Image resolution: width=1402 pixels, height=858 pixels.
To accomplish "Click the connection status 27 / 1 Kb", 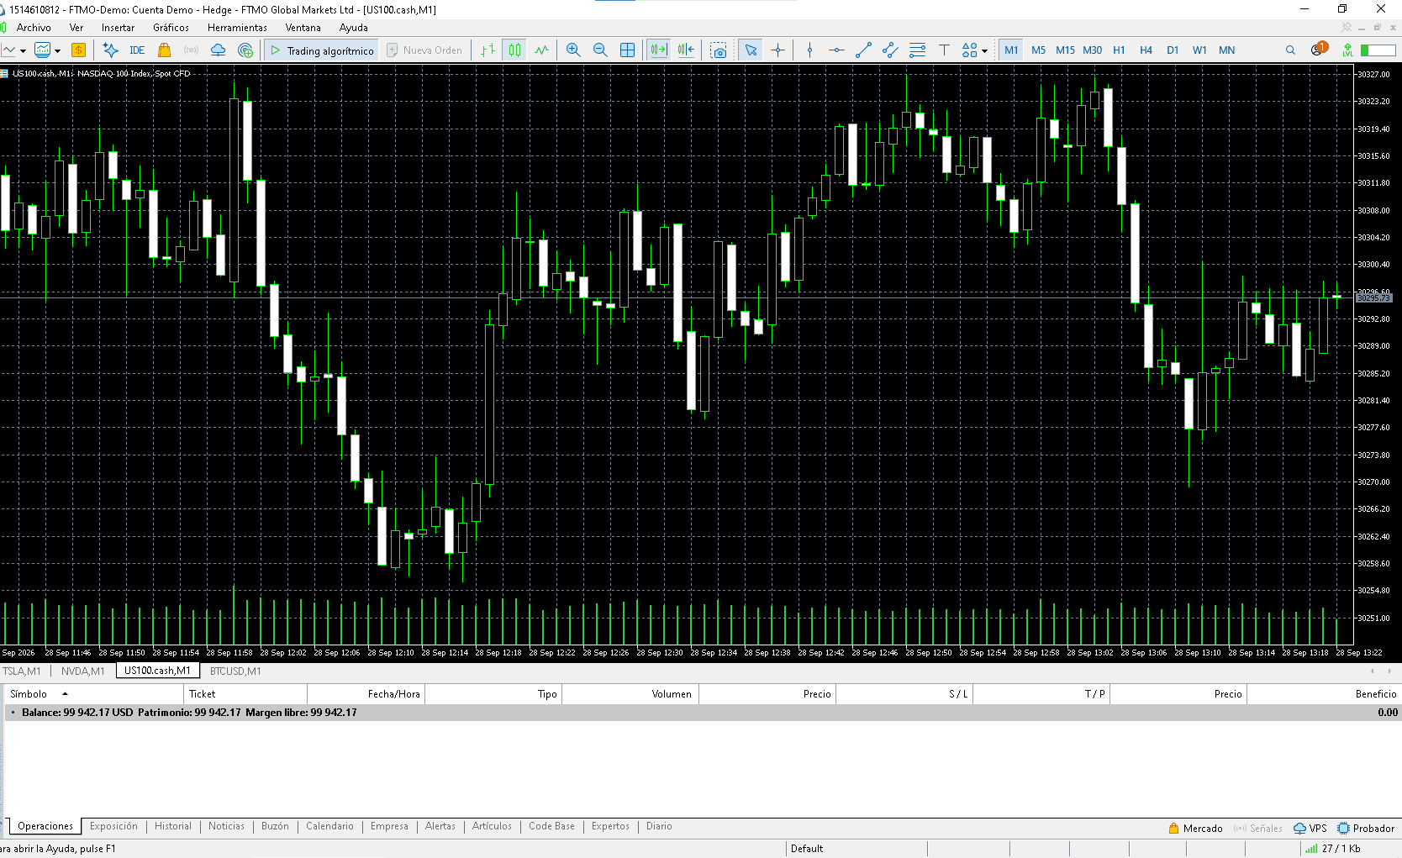I will 1333,848.
